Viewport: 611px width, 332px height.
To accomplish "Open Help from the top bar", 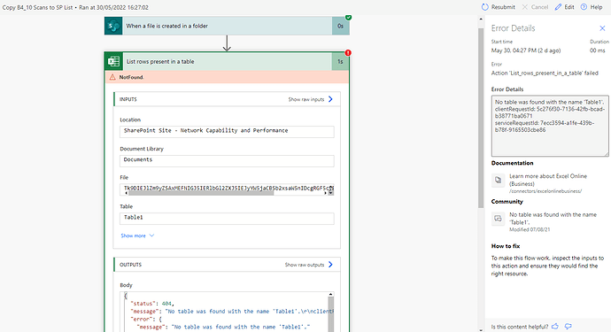I will point(592,7).
